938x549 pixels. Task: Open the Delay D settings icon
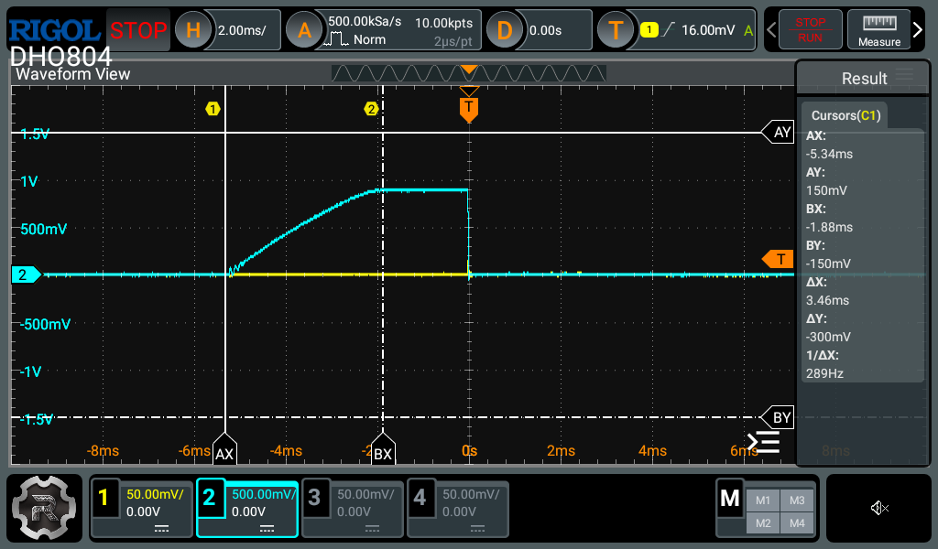click(x=505, y=30)
